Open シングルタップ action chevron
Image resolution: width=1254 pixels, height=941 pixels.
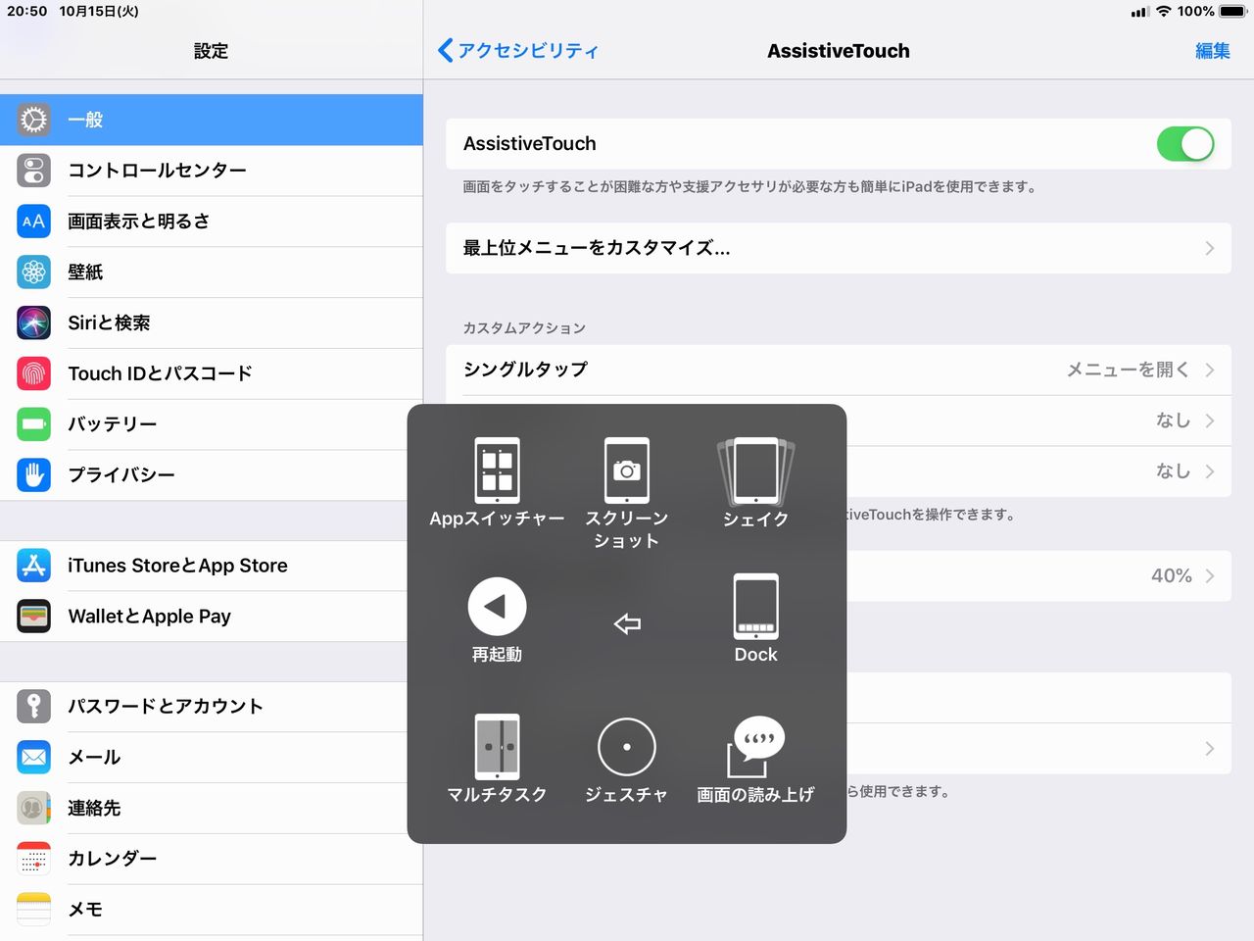(x=1210, y=370)
